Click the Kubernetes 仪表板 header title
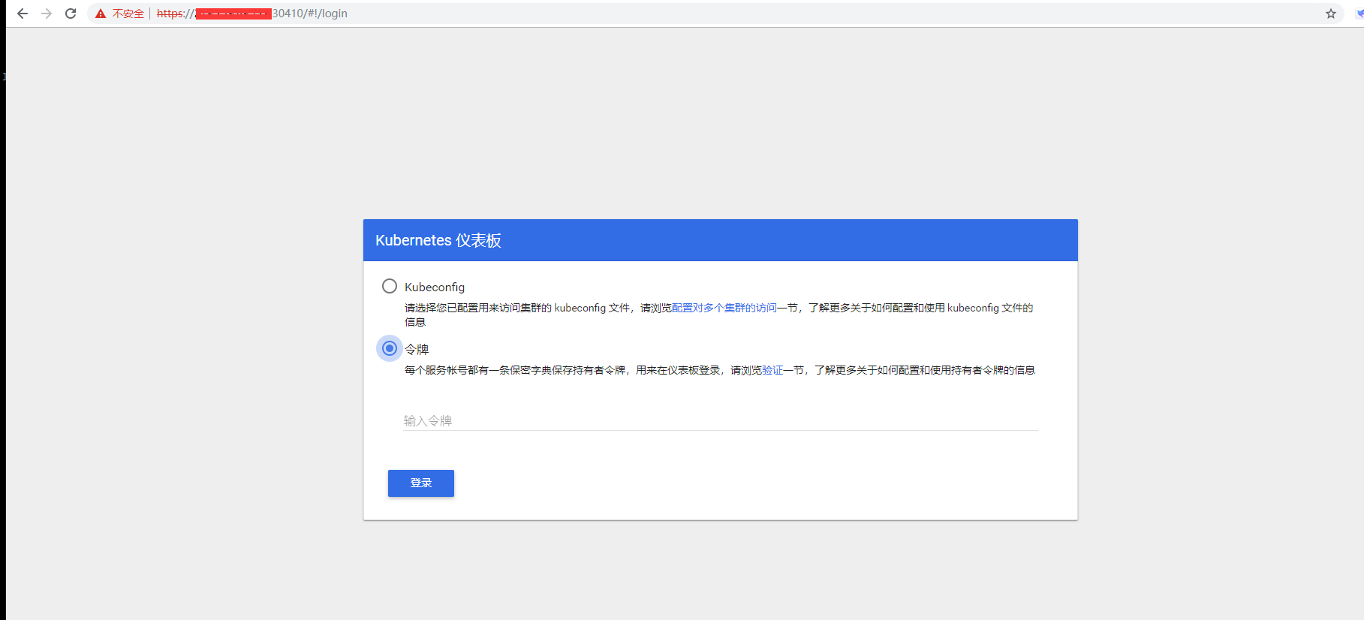1364x620 pixels. tap(438, 240)
